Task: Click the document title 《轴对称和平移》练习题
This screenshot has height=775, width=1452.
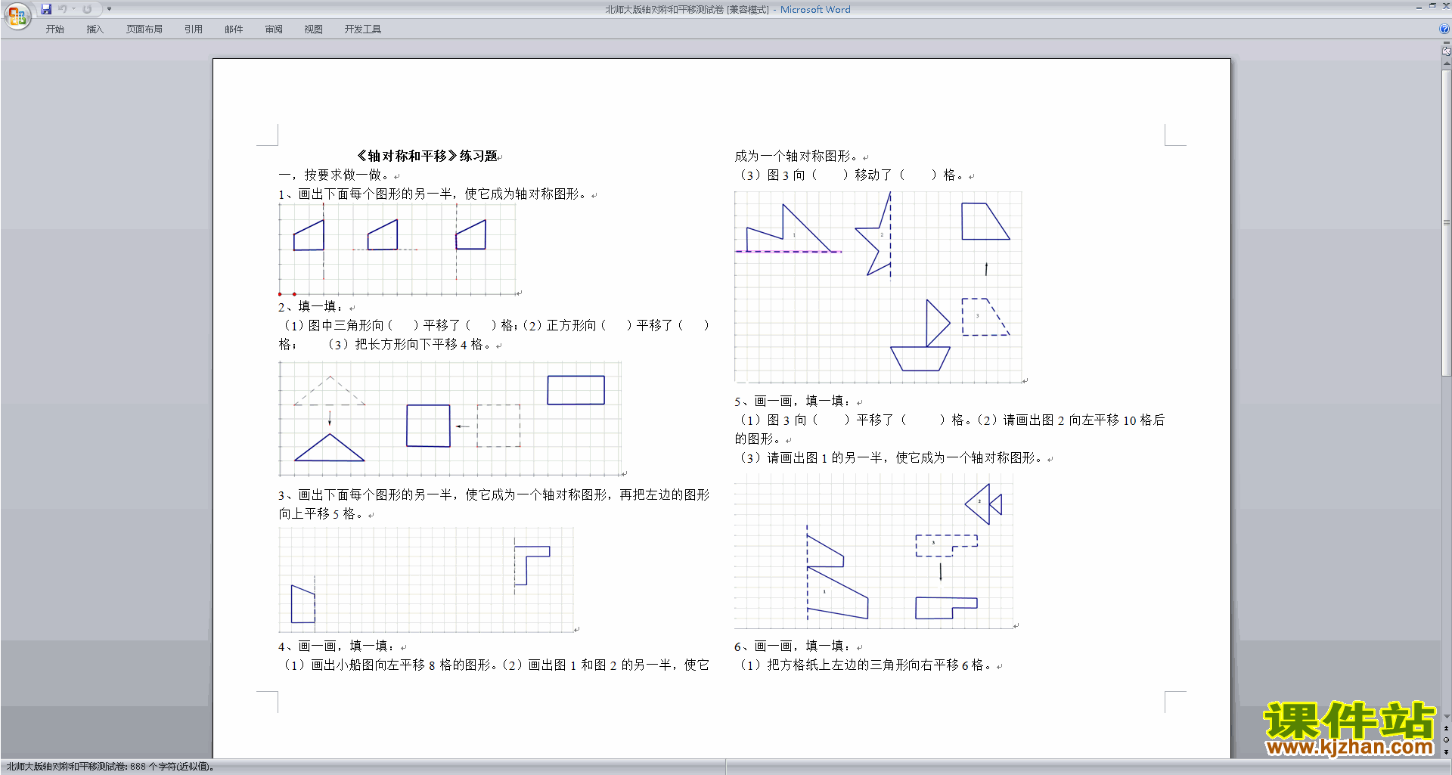Action: (427, 156)
